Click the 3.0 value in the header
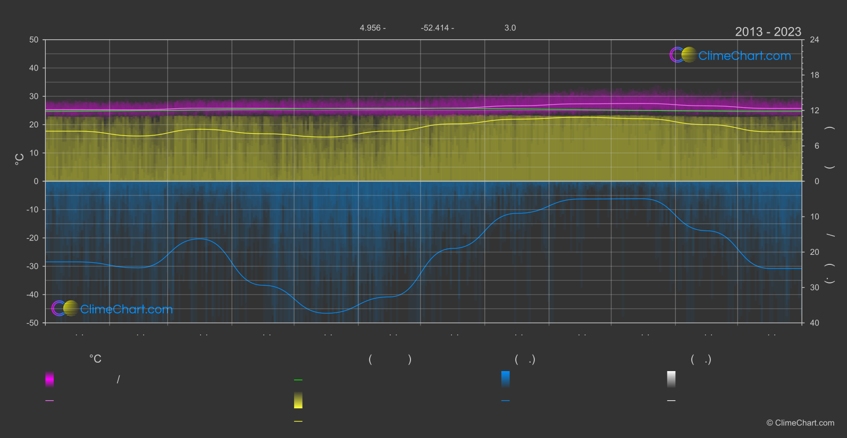The image size is (847, 438). (510, 28)
